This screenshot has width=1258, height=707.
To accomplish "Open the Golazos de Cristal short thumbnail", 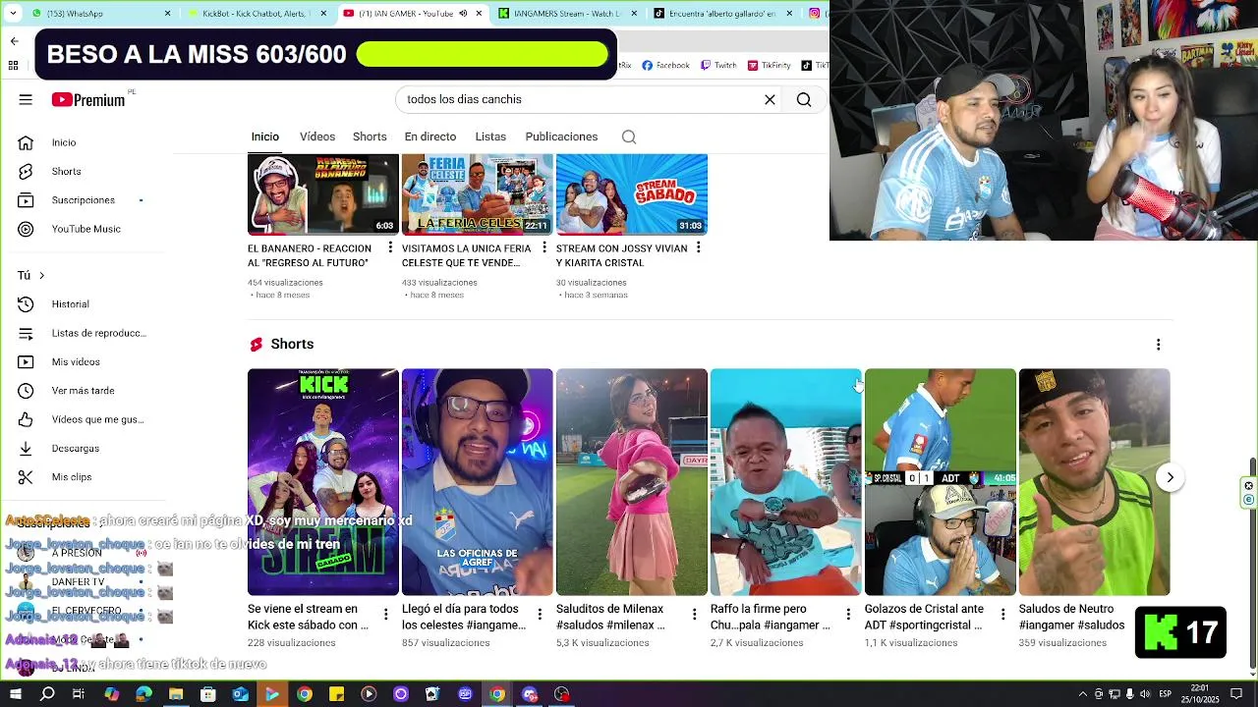I will point(941,482).
